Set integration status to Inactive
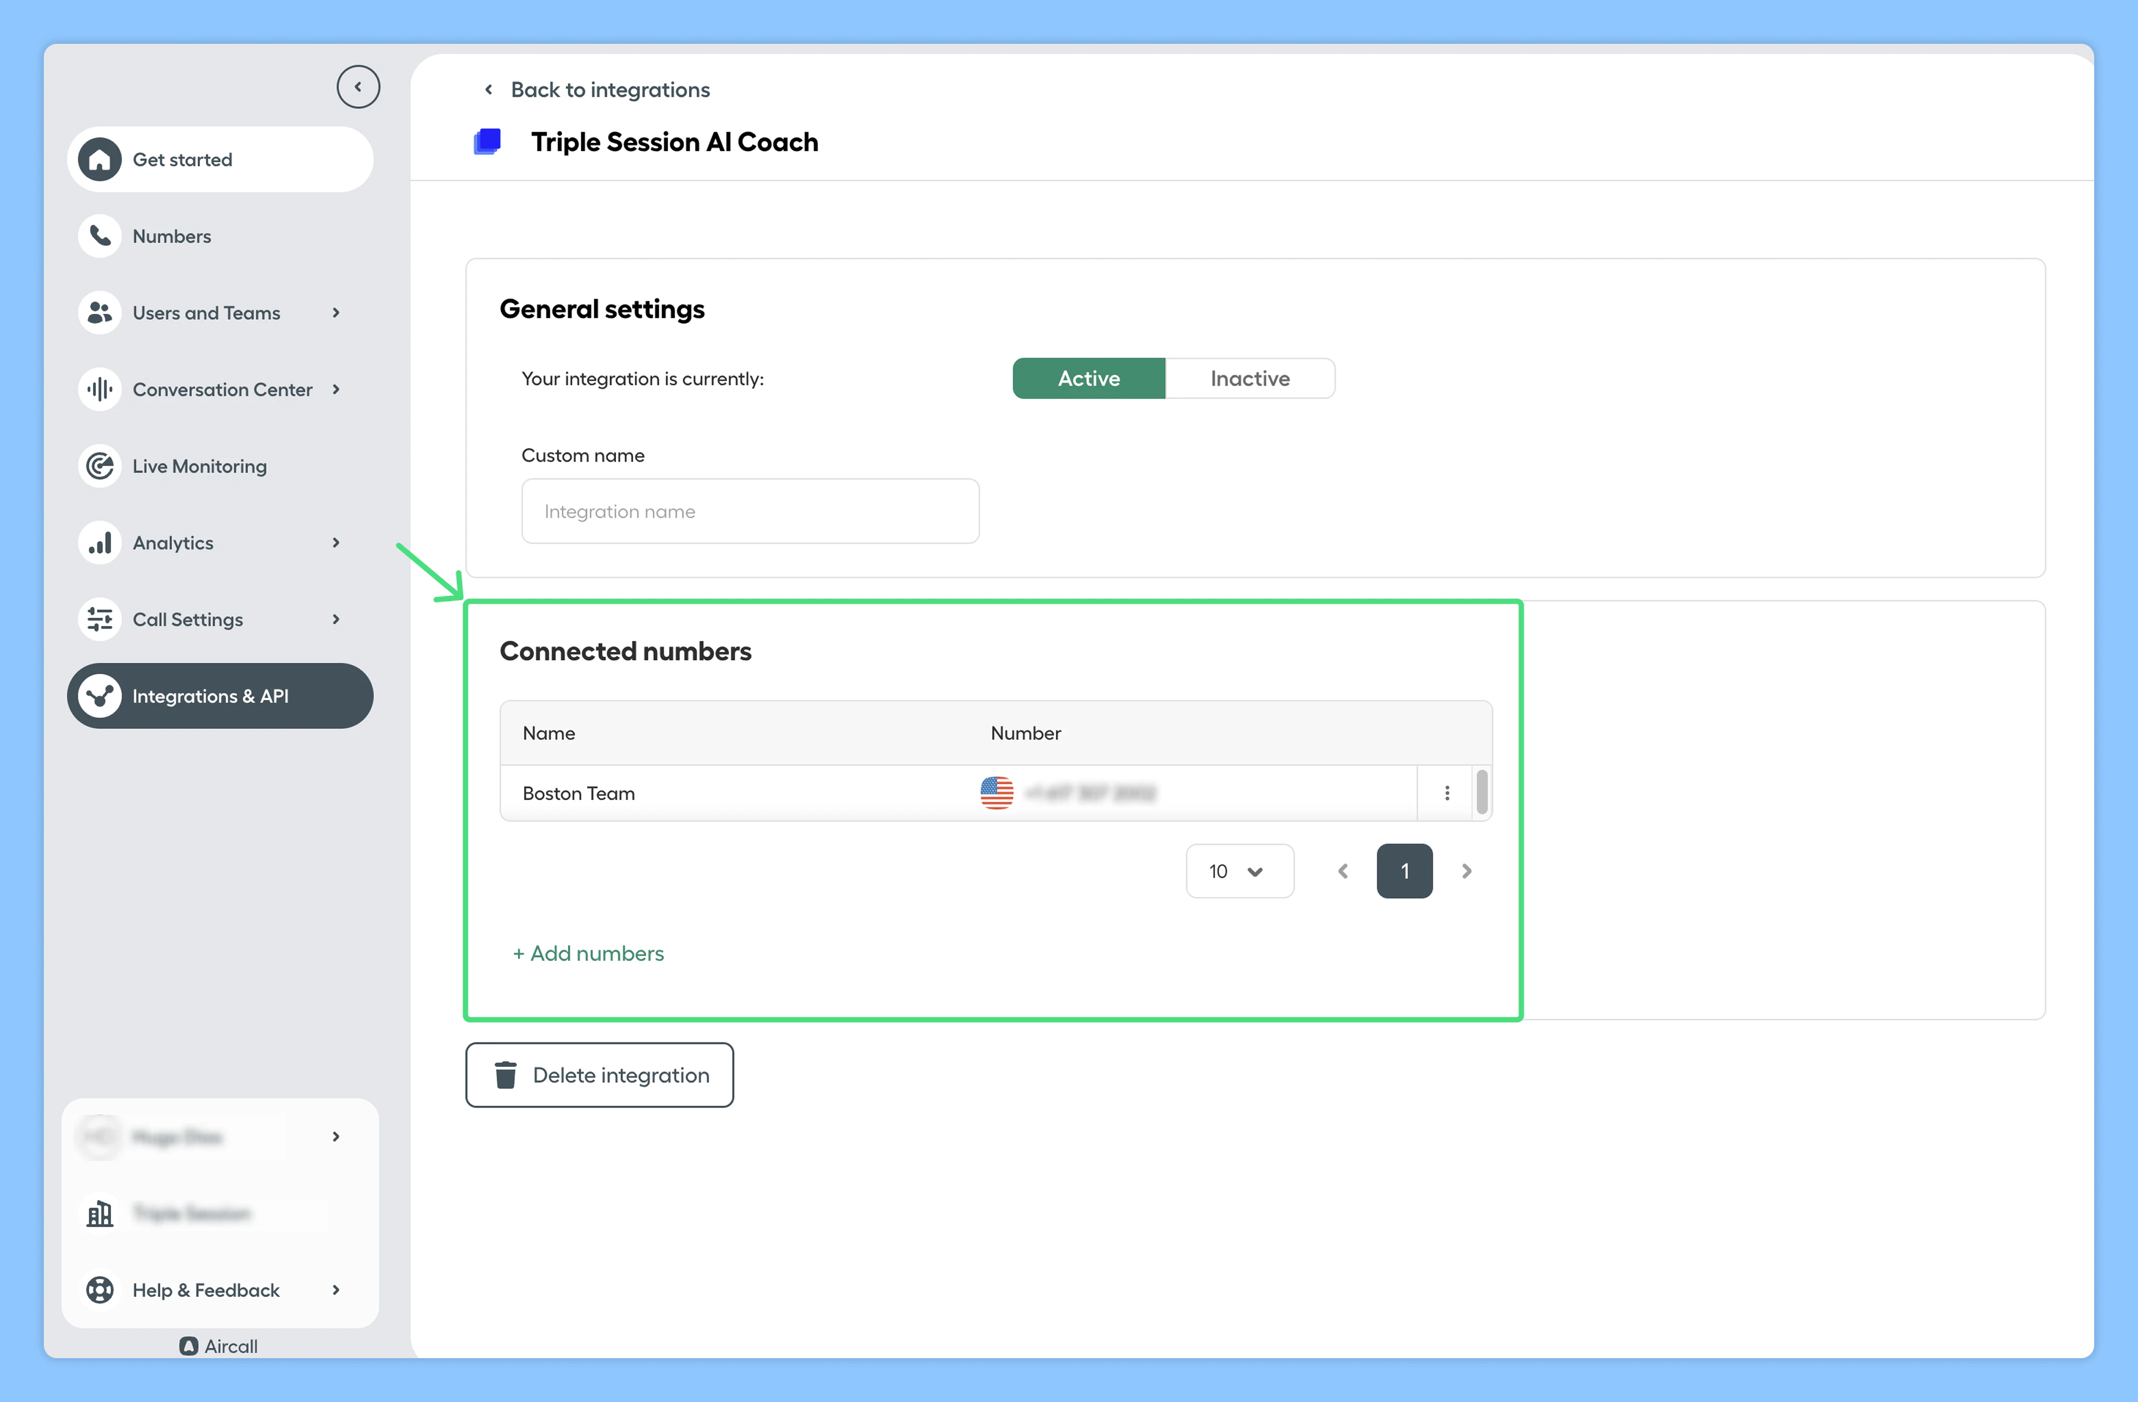The height and width of the screenshot is (1402, 2138). coord(1250,378)
